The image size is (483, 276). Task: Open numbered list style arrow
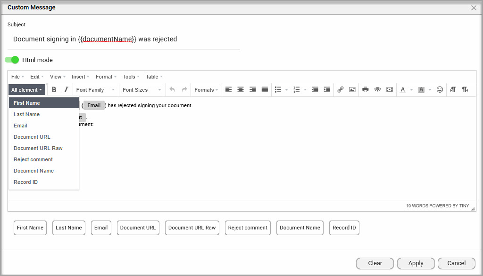click(305, 90)
